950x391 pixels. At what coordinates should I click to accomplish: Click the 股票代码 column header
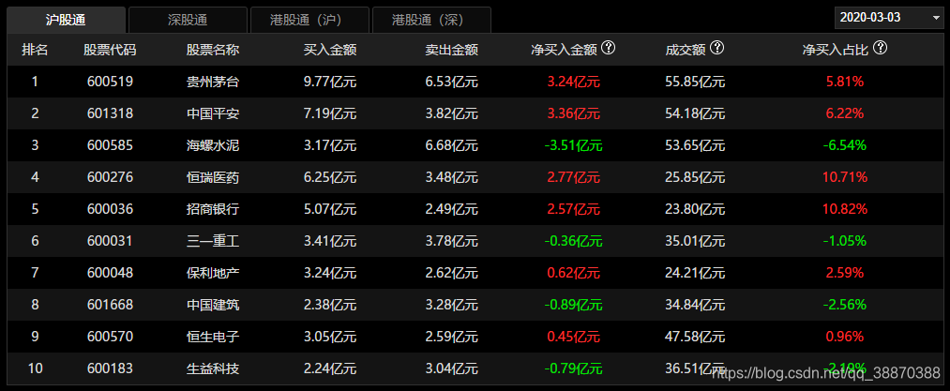pyautogui.click(x=110, y=50)
